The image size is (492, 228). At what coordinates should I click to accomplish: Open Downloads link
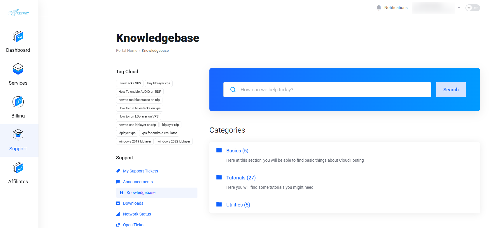click(133, 203)
